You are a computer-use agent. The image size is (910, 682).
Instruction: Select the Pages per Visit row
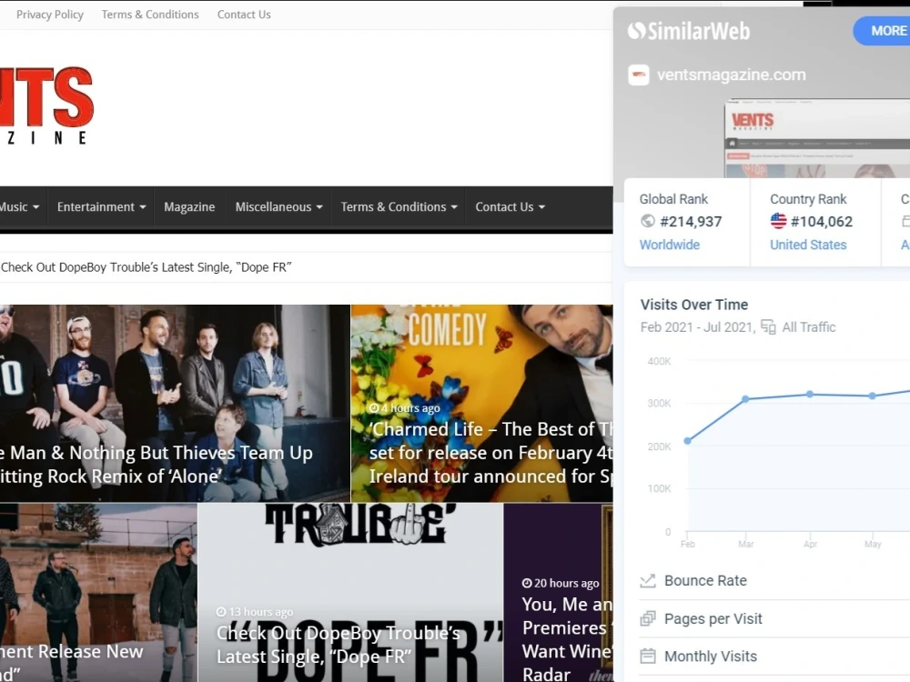pos(774,618)
